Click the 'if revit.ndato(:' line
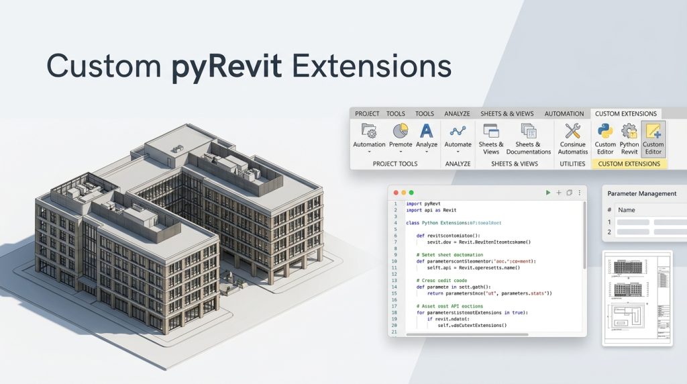The height and width of the screenshot is (384, 687). pos(447,319)
